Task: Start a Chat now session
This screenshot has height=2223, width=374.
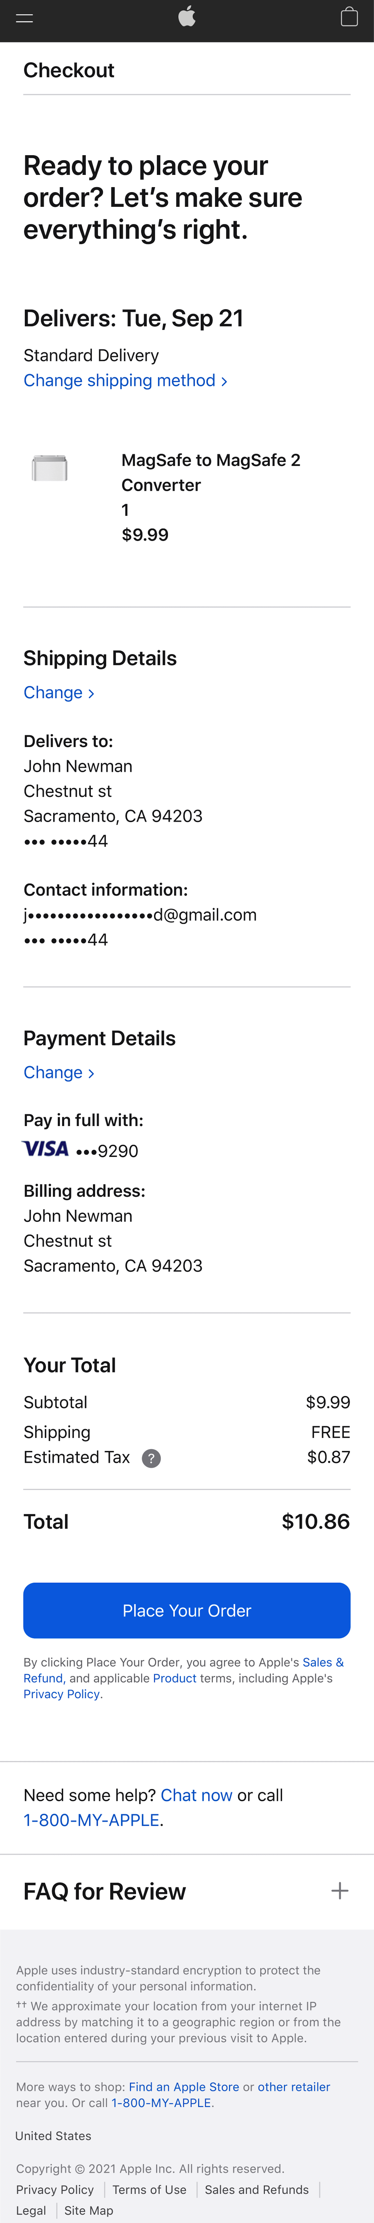Action: 196,1795
